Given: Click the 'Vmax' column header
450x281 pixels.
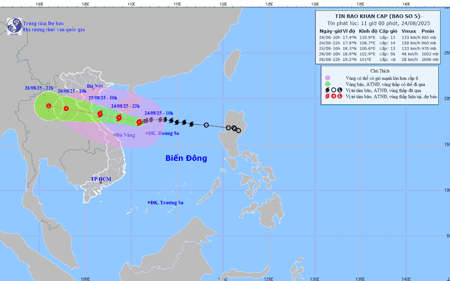Looking at the screenshot, I should tap(409, 31).
